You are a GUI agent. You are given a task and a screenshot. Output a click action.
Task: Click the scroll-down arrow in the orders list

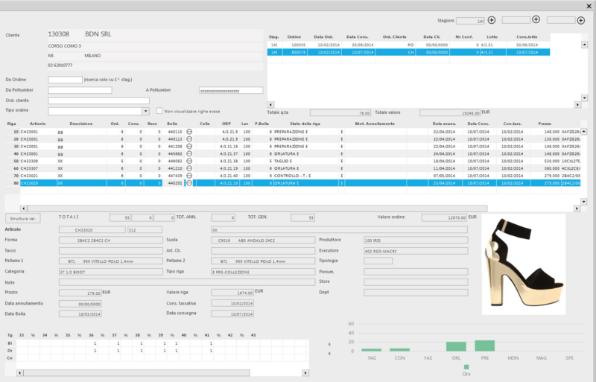click(x=584, y=98)
